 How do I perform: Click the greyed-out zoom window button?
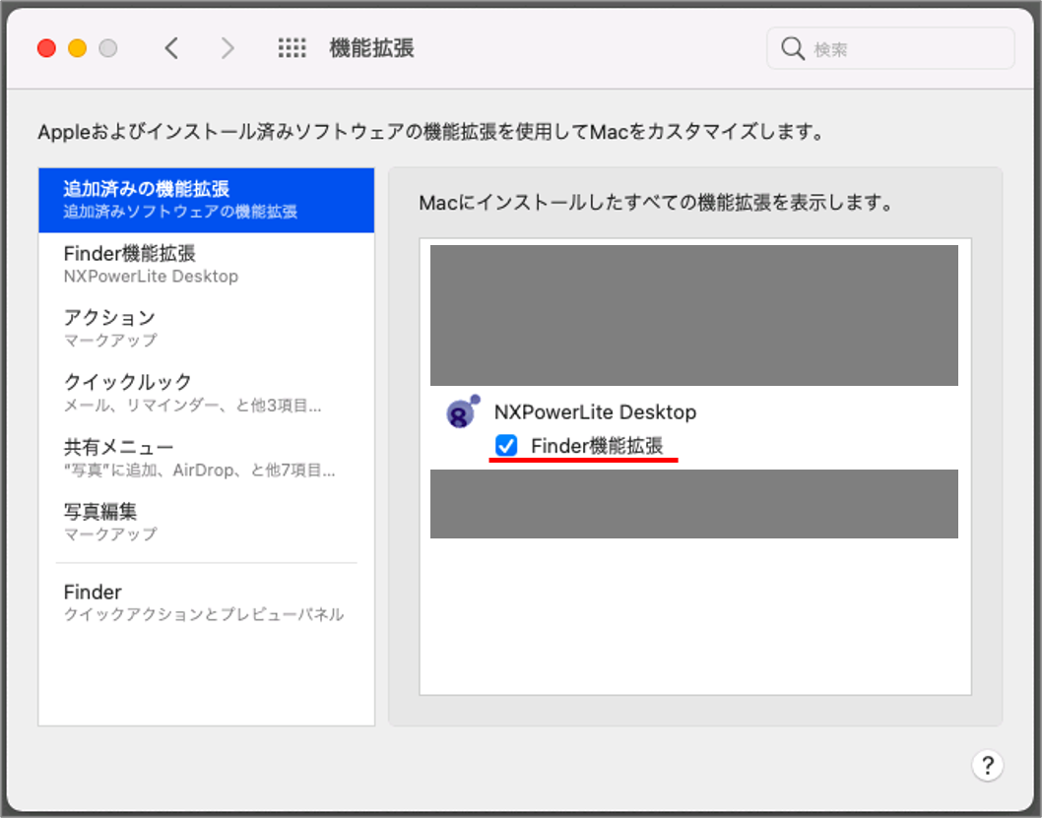[x=107, y=48]
